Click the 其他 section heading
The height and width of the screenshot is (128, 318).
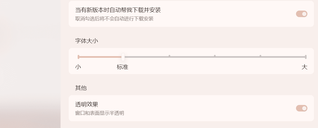81,88
